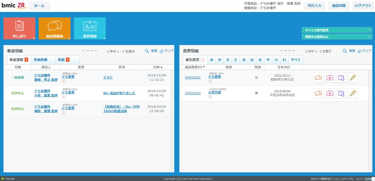Open medical kit icon for patient 00000001

(330, 78)
